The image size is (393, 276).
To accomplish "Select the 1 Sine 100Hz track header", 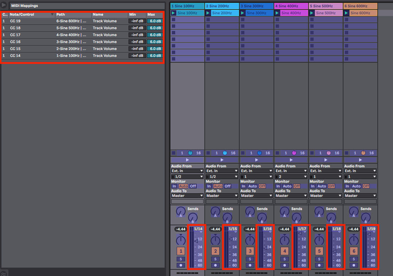I will (x=187, y=6).
